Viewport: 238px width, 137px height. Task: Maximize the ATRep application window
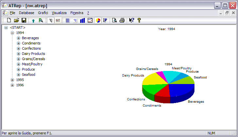pos(225,6)
